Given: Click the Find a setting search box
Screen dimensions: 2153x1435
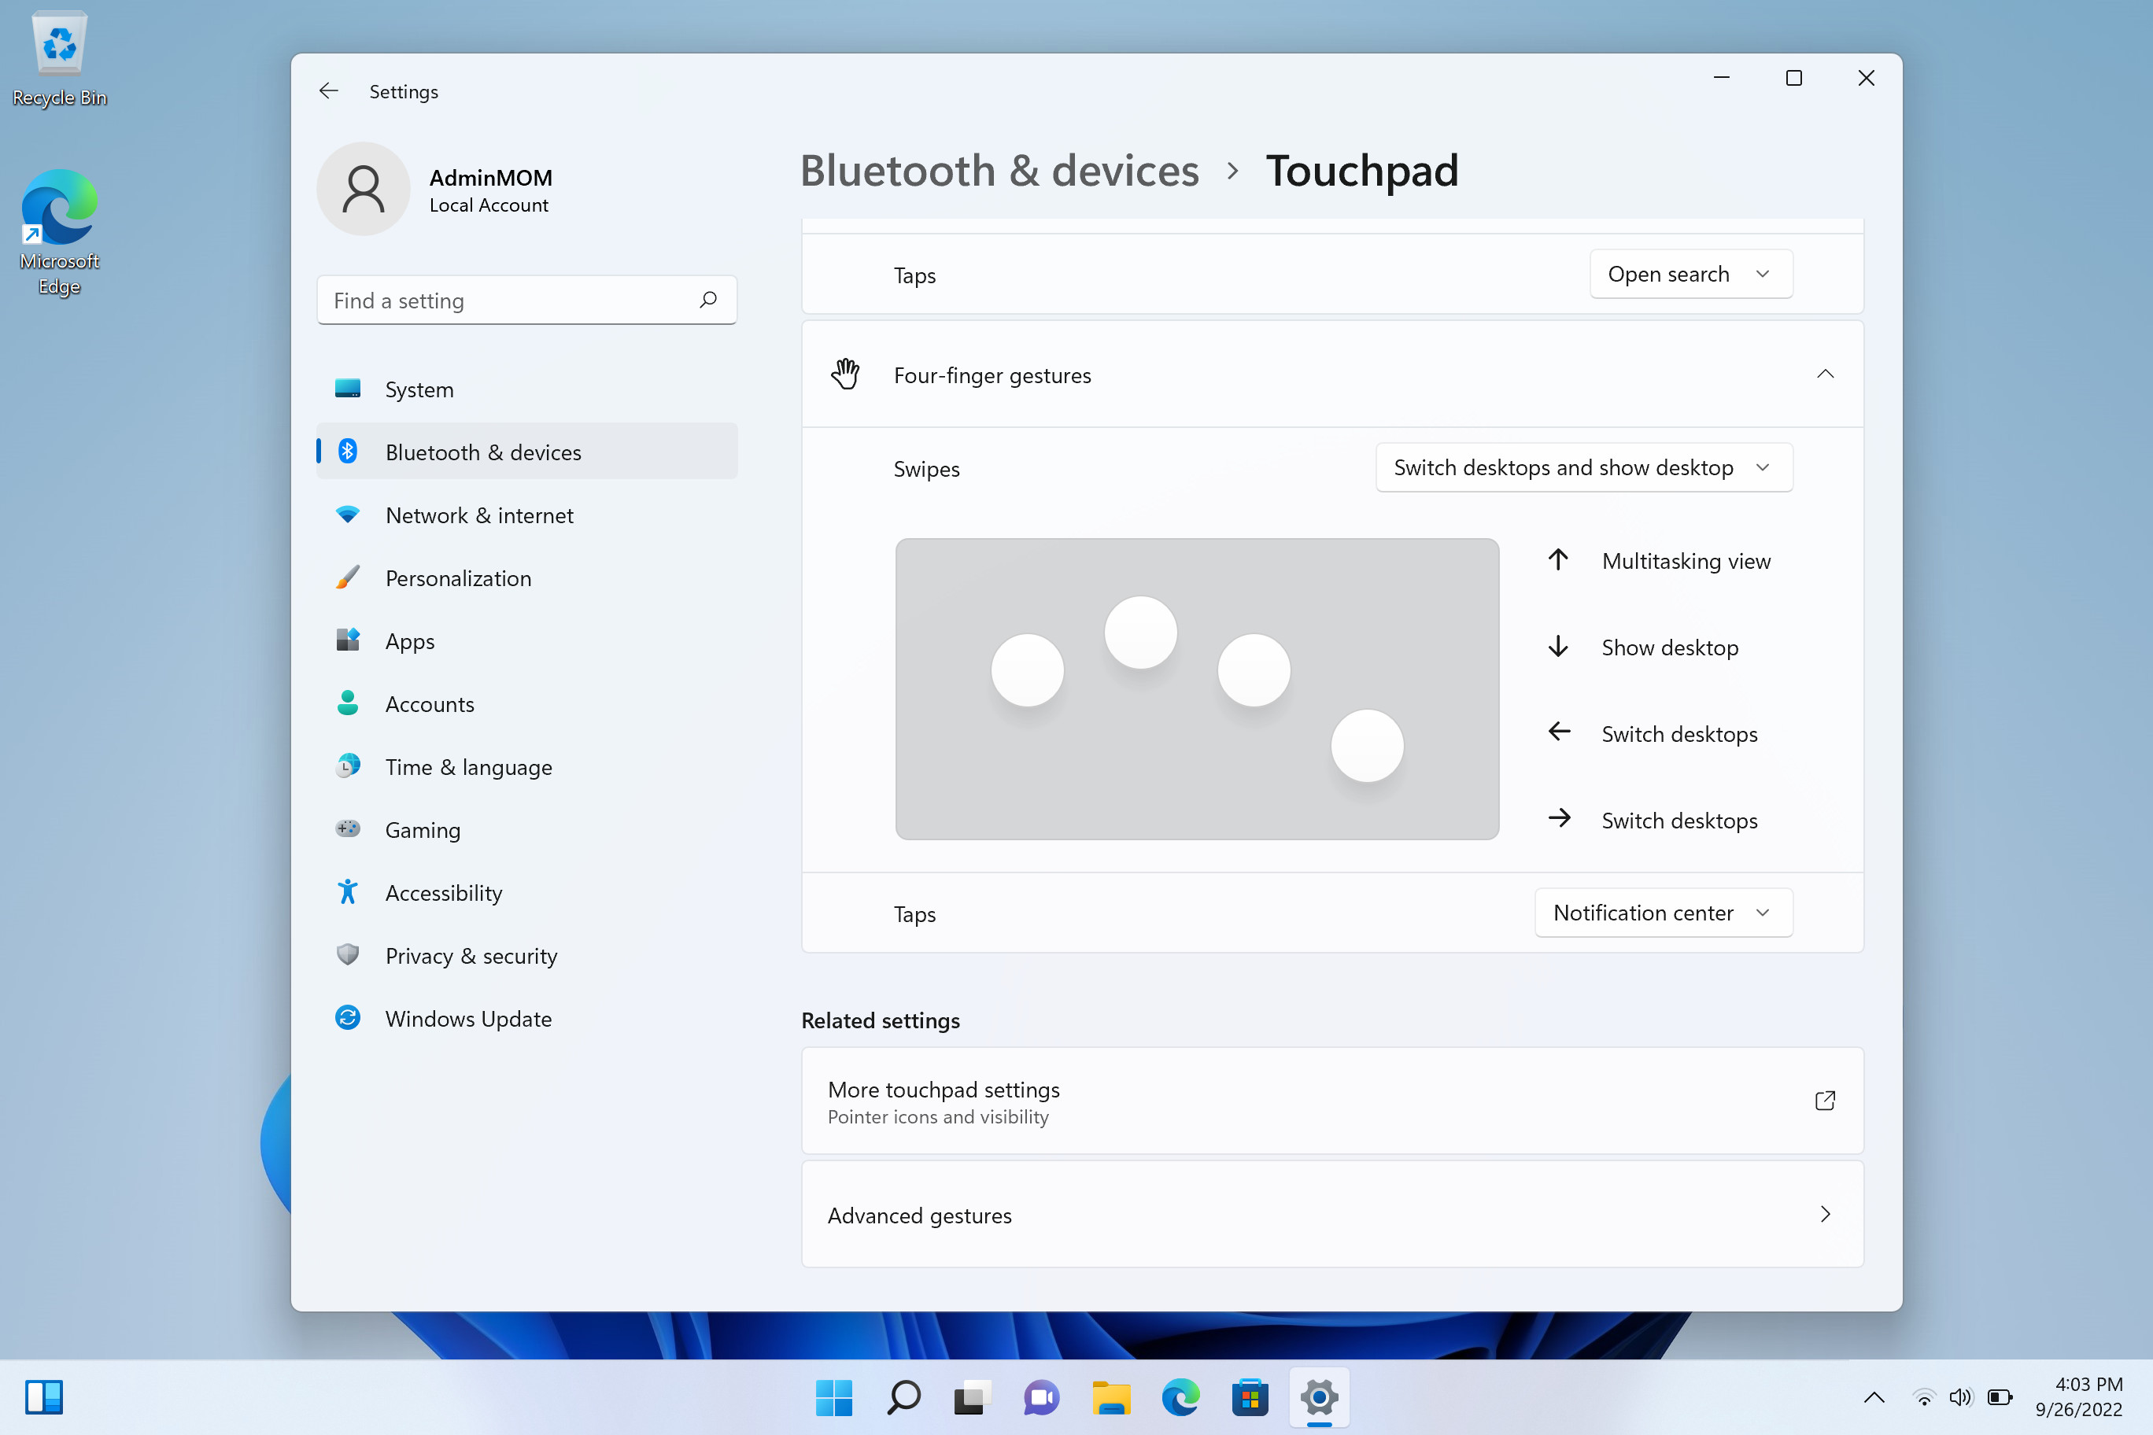Looking at the screenshot, I should tap(526, 301).
